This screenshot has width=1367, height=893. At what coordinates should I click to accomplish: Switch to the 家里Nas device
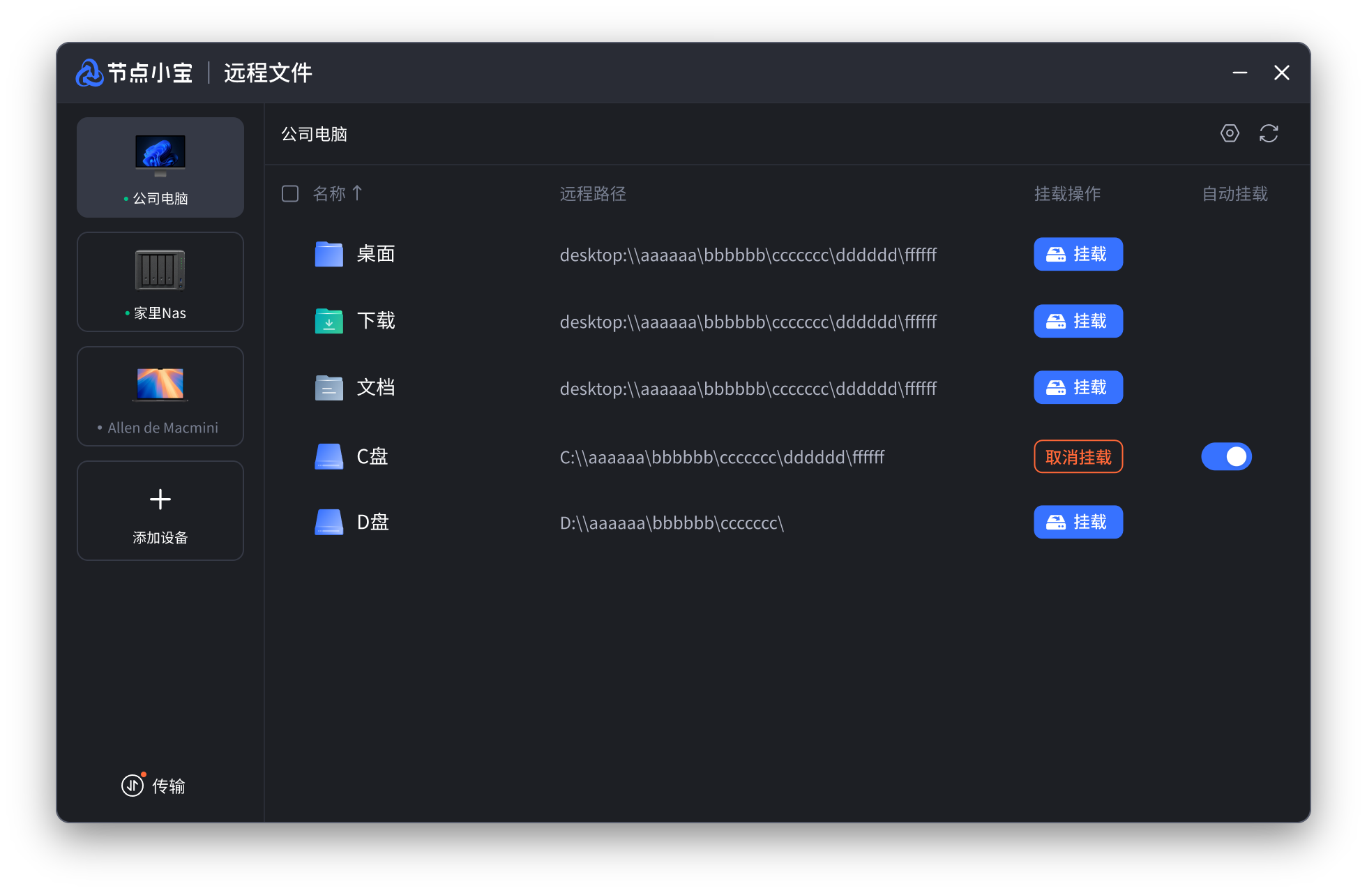click(x=160, y=282)
